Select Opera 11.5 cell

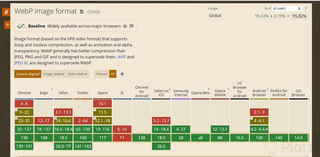(x=102, y=112)
